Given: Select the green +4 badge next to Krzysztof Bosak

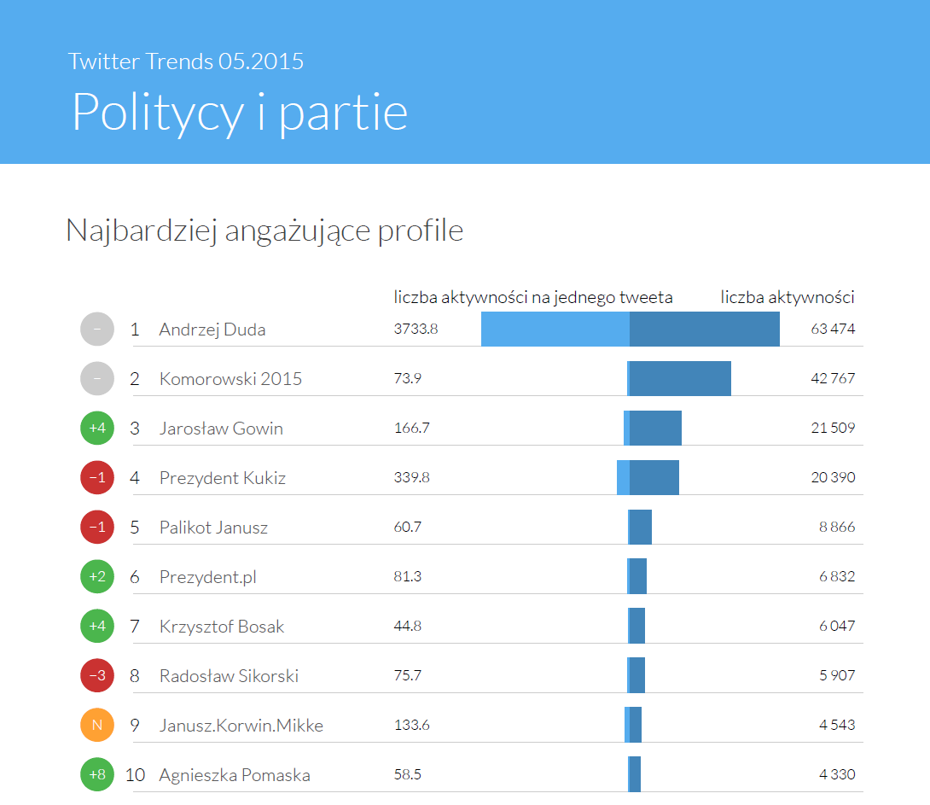Looking at the screenshot, I should click(96, 626).
